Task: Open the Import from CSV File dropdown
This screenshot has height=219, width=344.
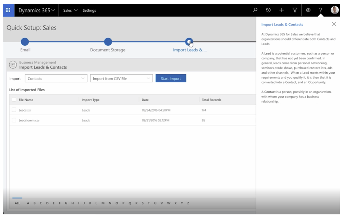Action: point(121,78)
